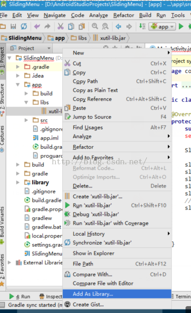Open the 2: Favorites side tab
191x313 pixels.
coord(2,270)
